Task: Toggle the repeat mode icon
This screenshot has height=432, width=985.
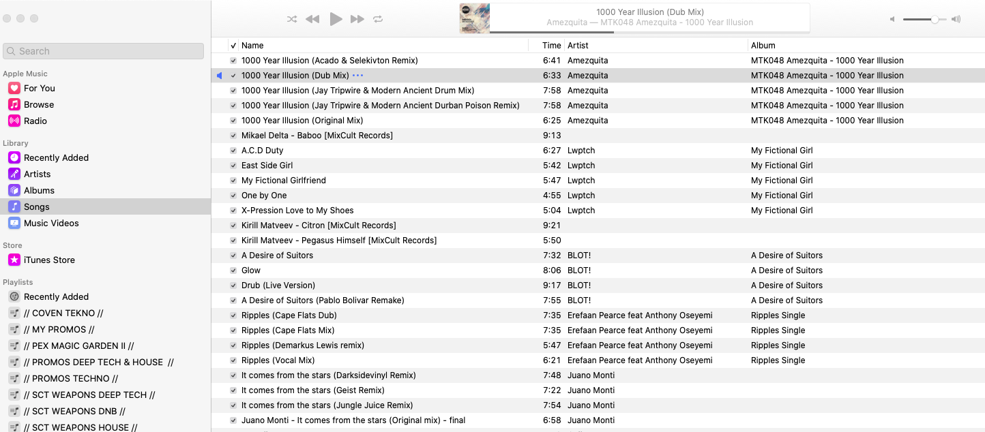Action: pos(378,19)
